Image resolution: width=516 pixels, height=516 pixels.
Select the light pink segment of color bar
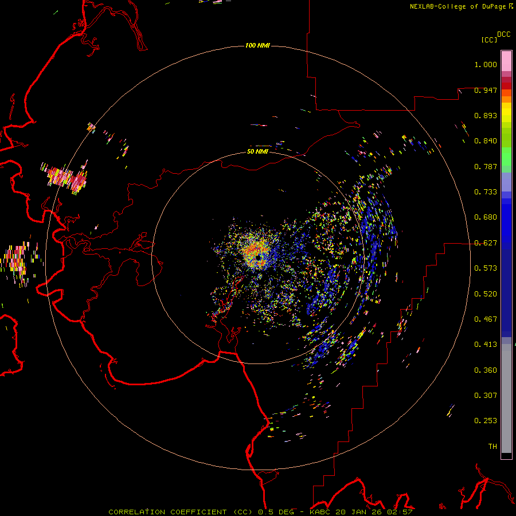[x=506, y=61]
